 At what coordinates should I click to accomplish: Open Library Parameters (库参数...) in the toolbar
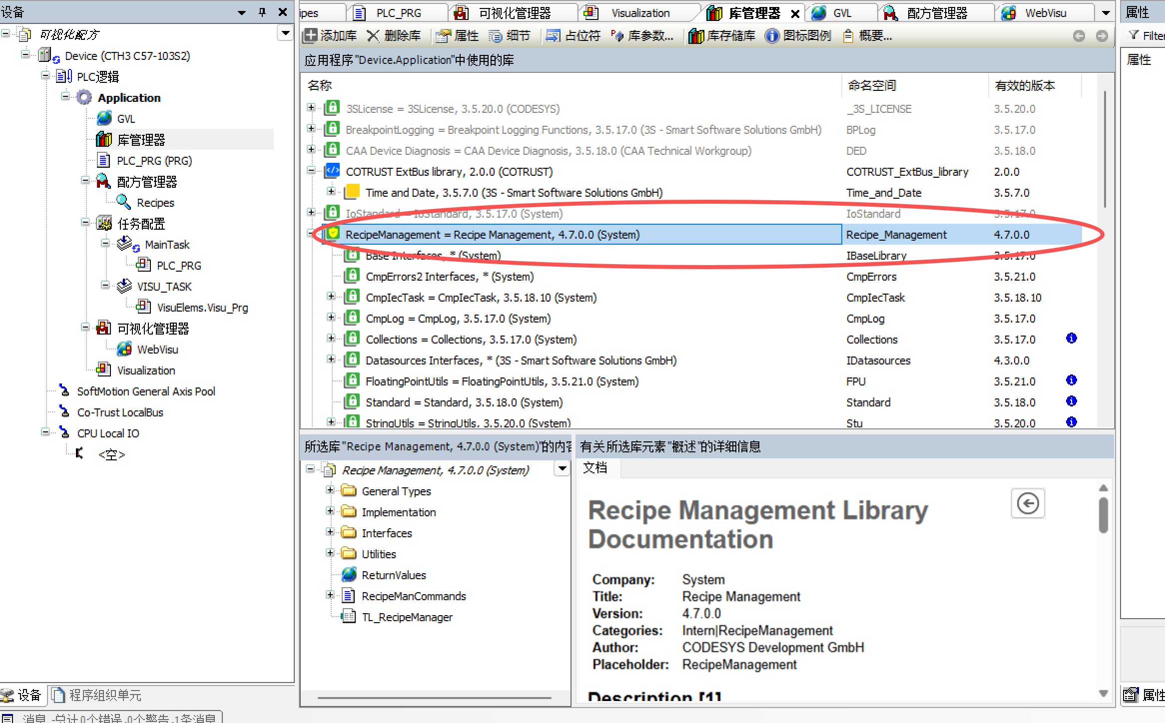(x=642, y=36)
